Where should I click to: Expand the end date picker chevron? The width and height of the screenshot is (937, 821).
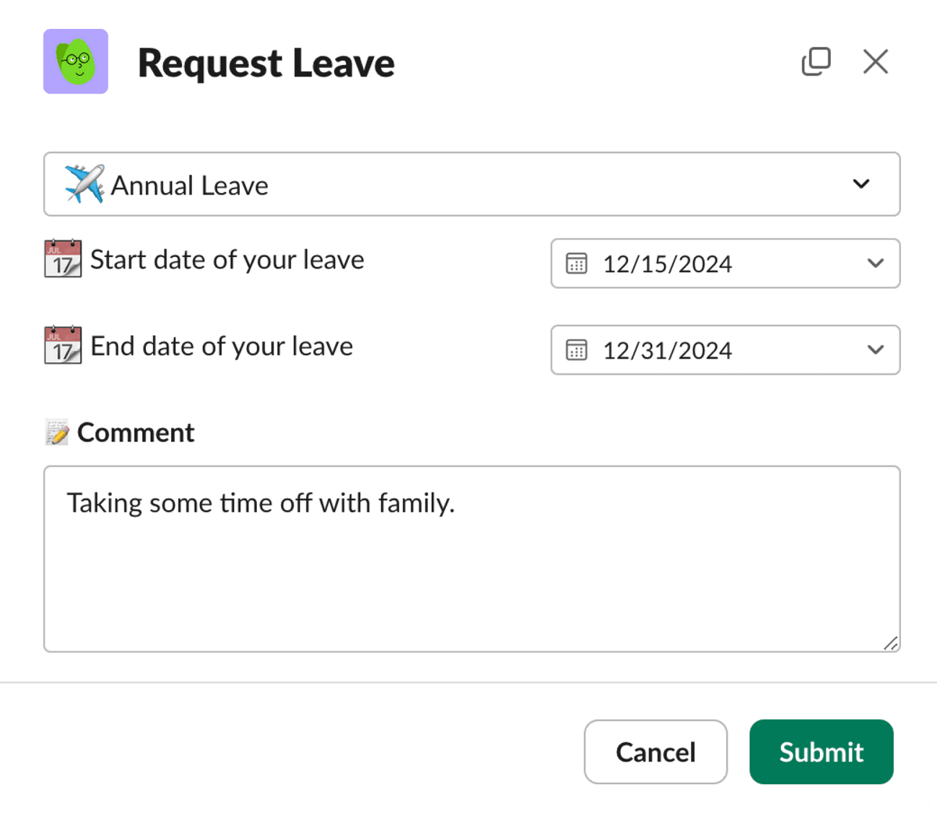point(875,350)
